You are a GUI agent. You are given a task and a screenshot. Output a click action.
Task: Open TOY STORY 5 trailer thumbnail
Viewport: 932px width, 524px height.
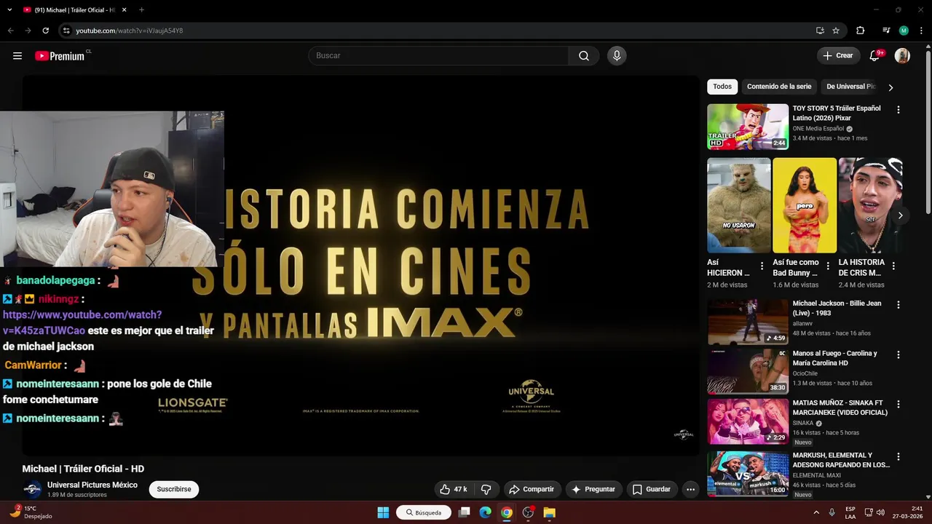748,127
